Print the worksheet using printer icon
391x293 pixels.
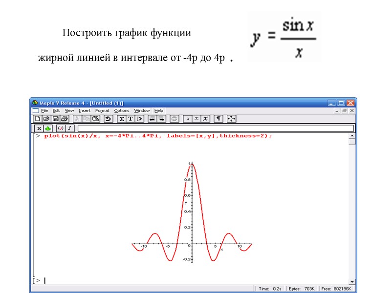(65, 119)
